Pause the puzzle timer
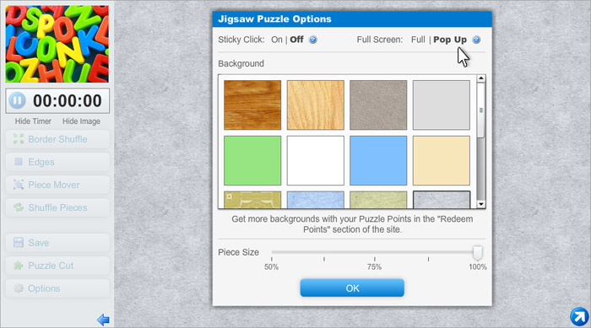The width and height of the screenshot is (591, 328). (17, 100)
